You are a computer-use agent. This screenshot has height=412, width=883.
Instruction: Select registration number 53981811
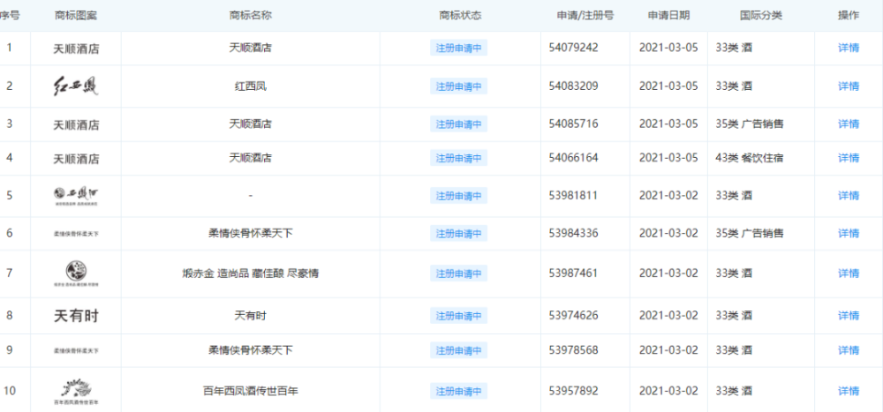(x=573, y=196)
